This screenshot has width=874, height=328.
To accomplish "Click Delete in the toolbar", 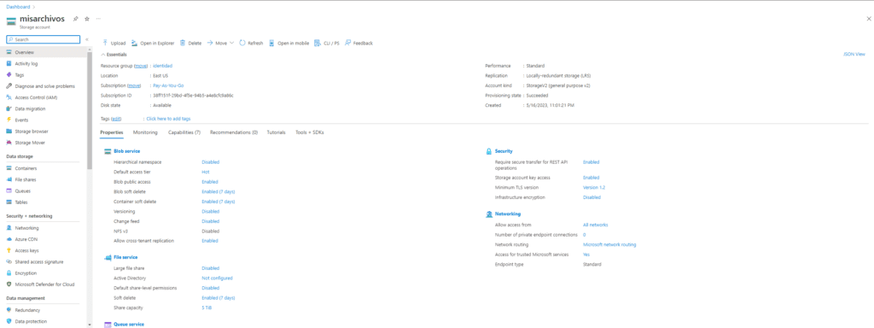I will 190,43.
